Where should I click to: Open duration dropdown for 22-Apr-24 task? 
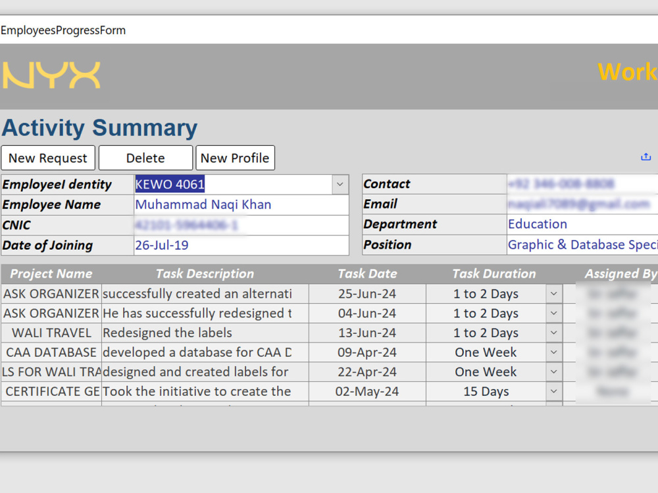[554, 372]
